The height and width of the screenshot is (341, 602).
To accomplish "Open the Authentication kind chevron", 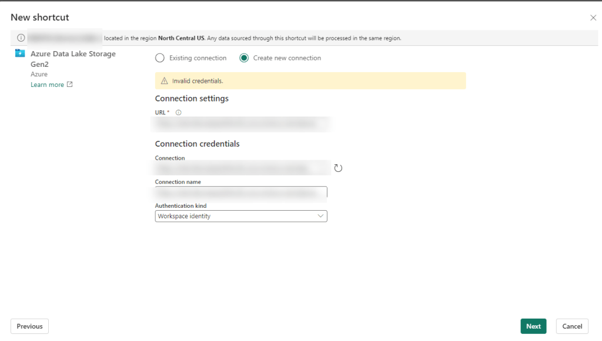I will click(x=321, y=216).
